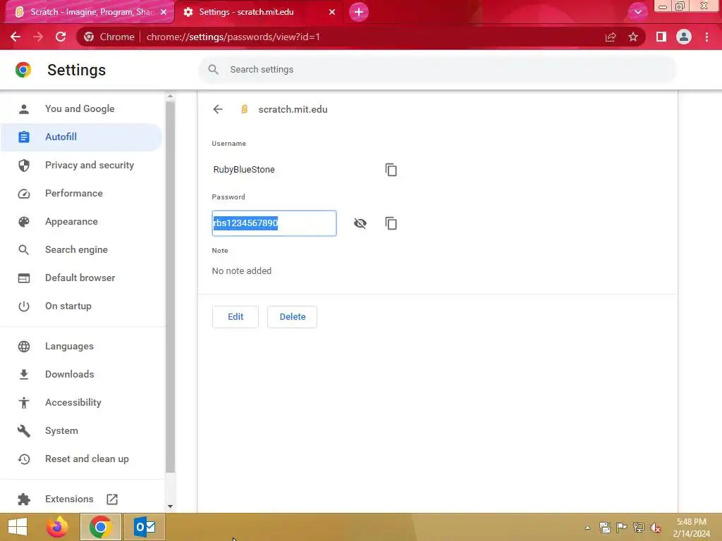Screen dimensions: 722x541
Task: Click the browser back arrow
Action: (x=16, y=37)
